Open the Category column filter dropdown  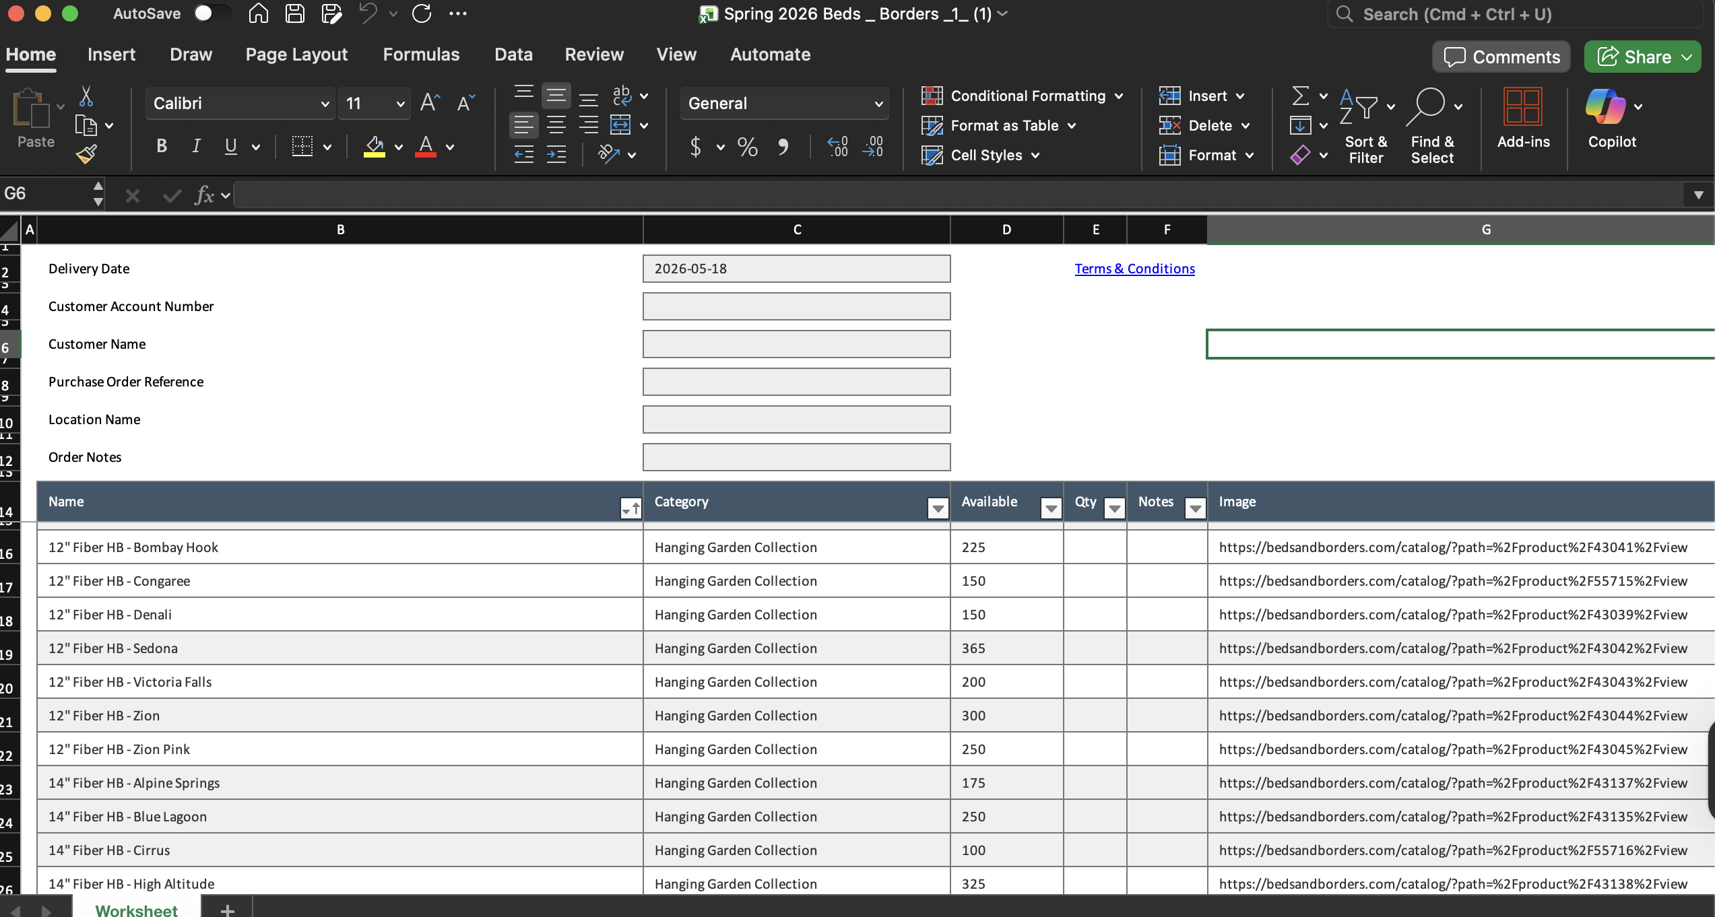click(x=938, y=509)
